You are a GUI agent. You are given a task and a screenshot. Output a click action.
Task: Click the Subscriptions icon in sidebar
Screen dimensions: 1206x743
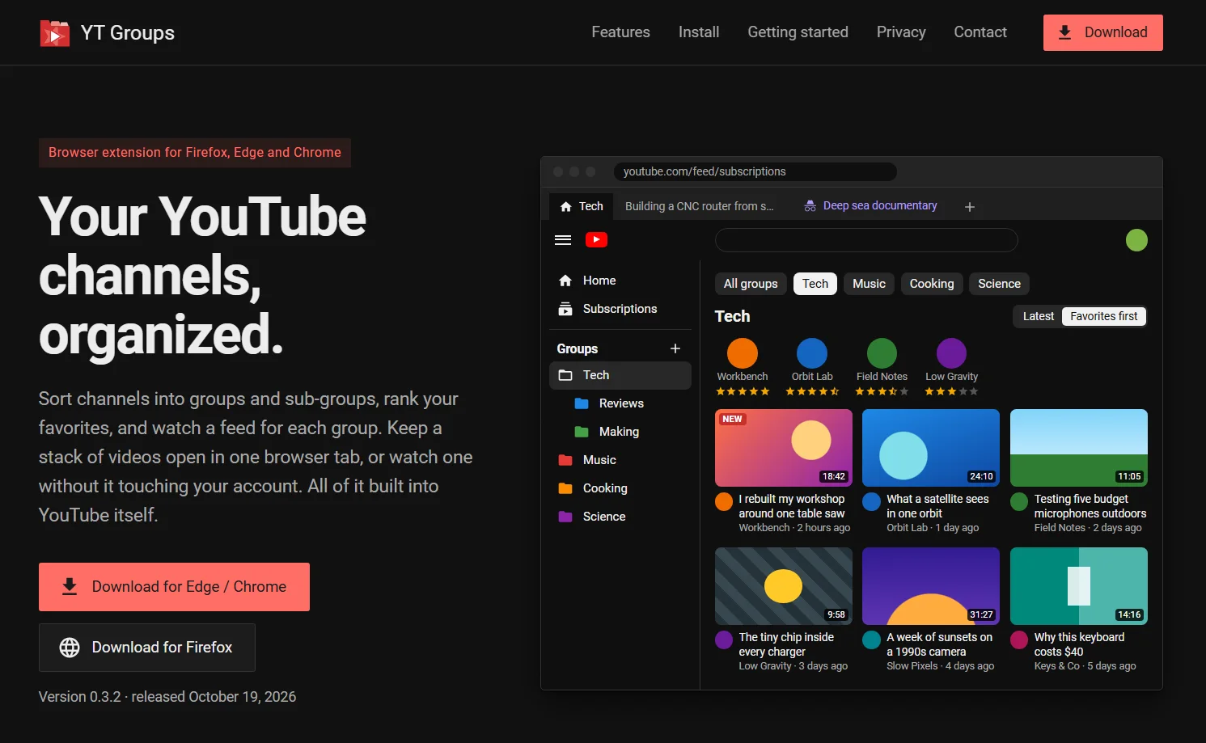(565, 309)
